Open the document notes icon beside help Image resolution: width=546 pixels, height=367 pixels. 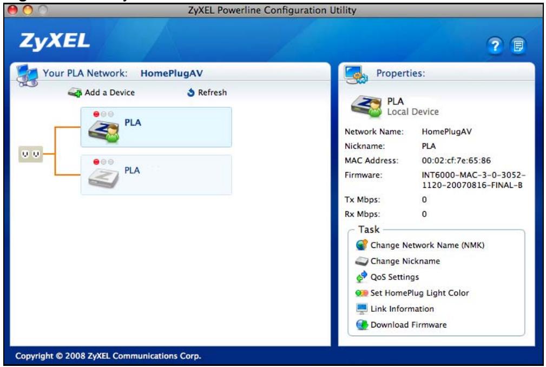pos(518,45)
